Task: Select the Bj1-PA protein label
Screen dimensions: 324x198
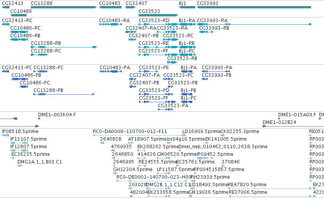Action: (x=189, y=68)
